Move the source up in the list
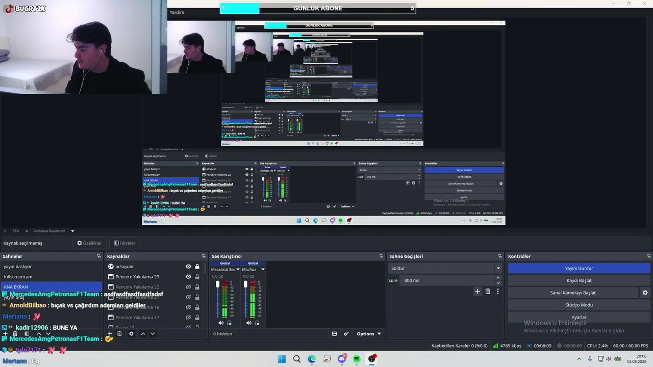 coord(143,334)
